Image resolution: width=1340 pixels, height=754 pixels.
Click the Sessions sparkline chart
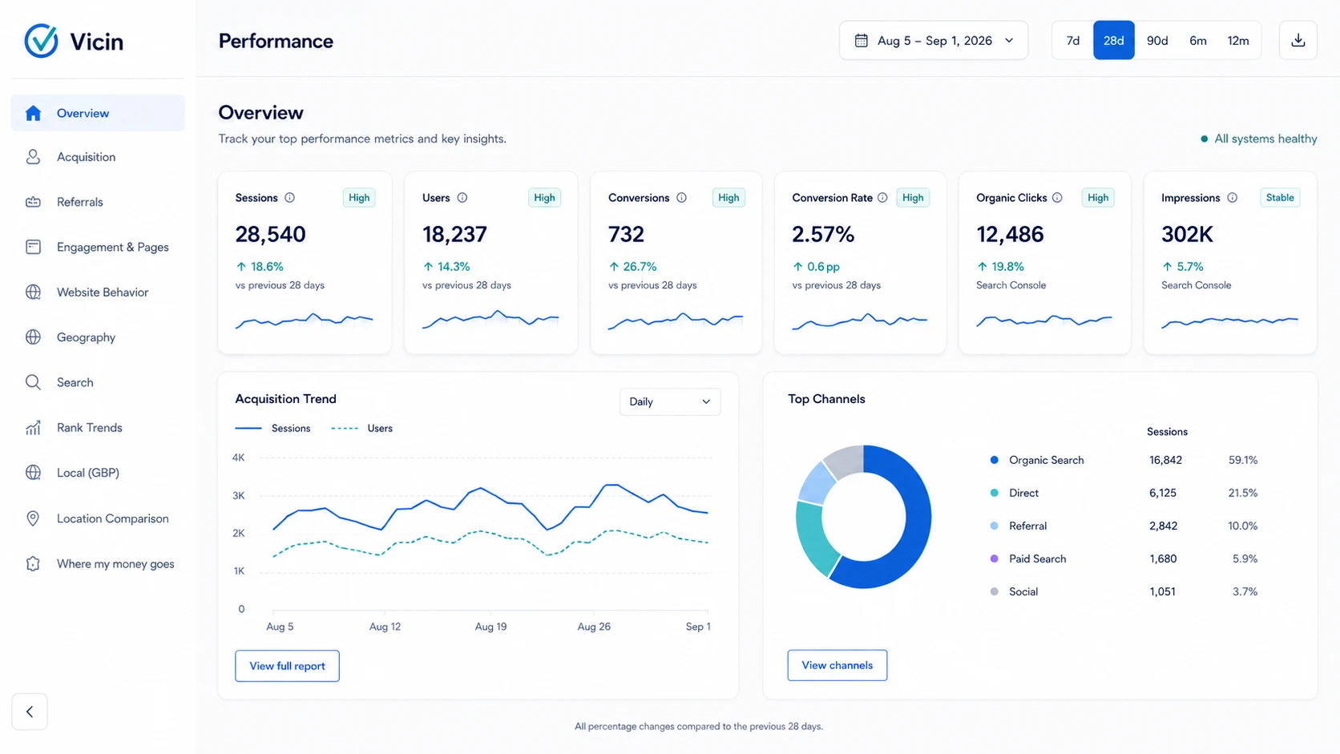point(304,321)
